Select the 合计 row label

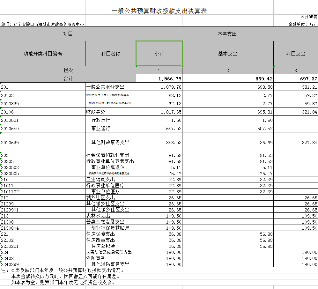[68, 78]
